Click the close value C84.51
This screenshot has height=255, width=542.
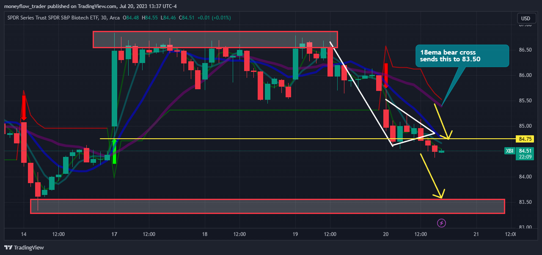[186, 18]
